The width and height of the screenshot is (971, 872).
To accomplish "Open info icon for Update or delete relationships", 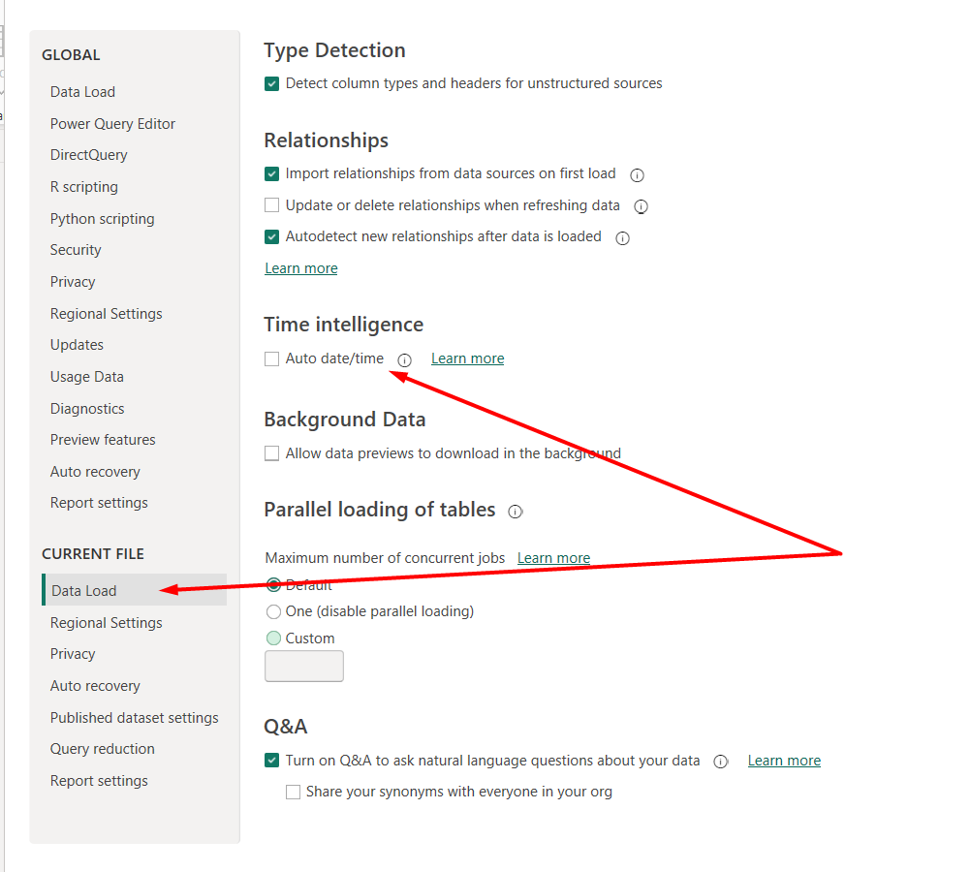I will (641, 206).
